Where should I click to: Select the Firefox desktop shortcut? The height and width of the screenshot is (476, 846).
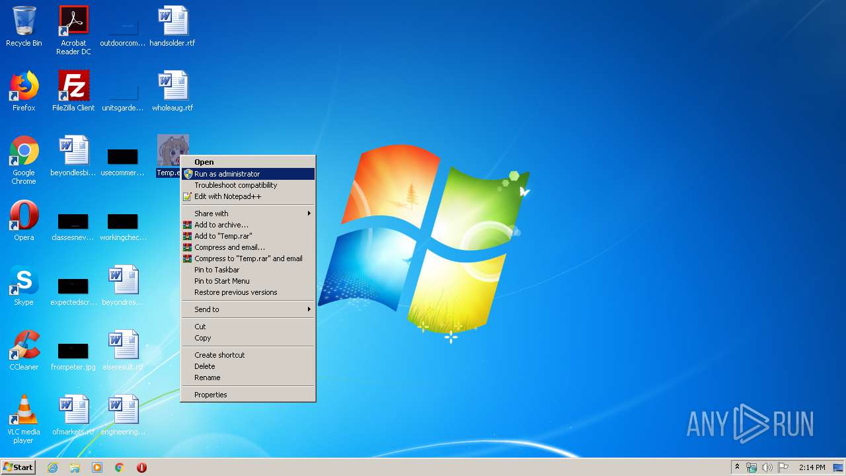pyautogui.click(x=24, y=86)
